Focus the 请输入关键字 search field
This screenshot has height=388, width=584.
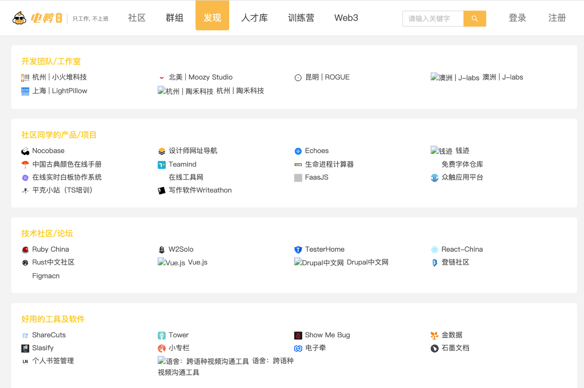tap(433, 19)
